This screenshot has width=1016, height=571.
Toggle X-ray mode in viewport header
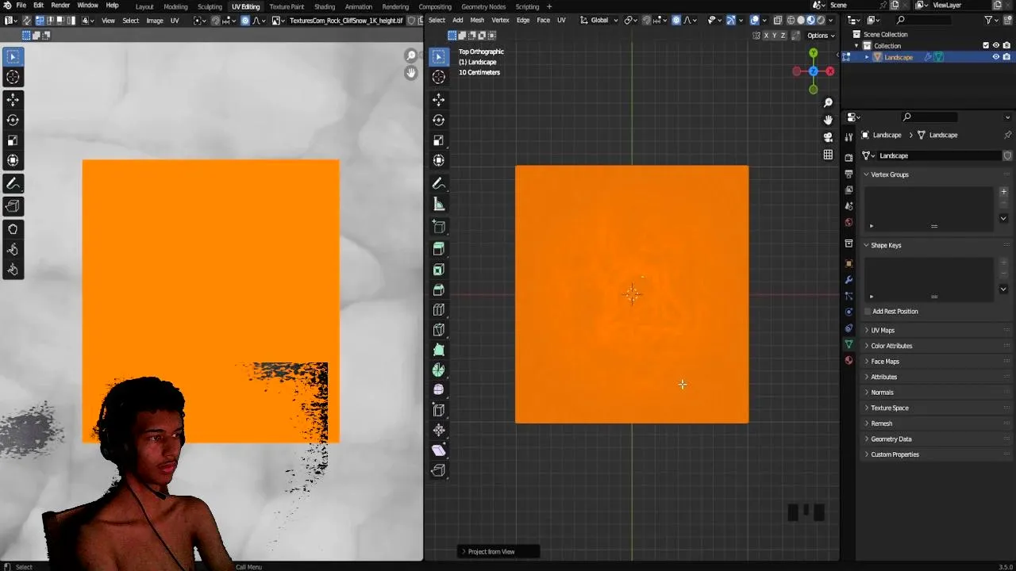(777, 20)
